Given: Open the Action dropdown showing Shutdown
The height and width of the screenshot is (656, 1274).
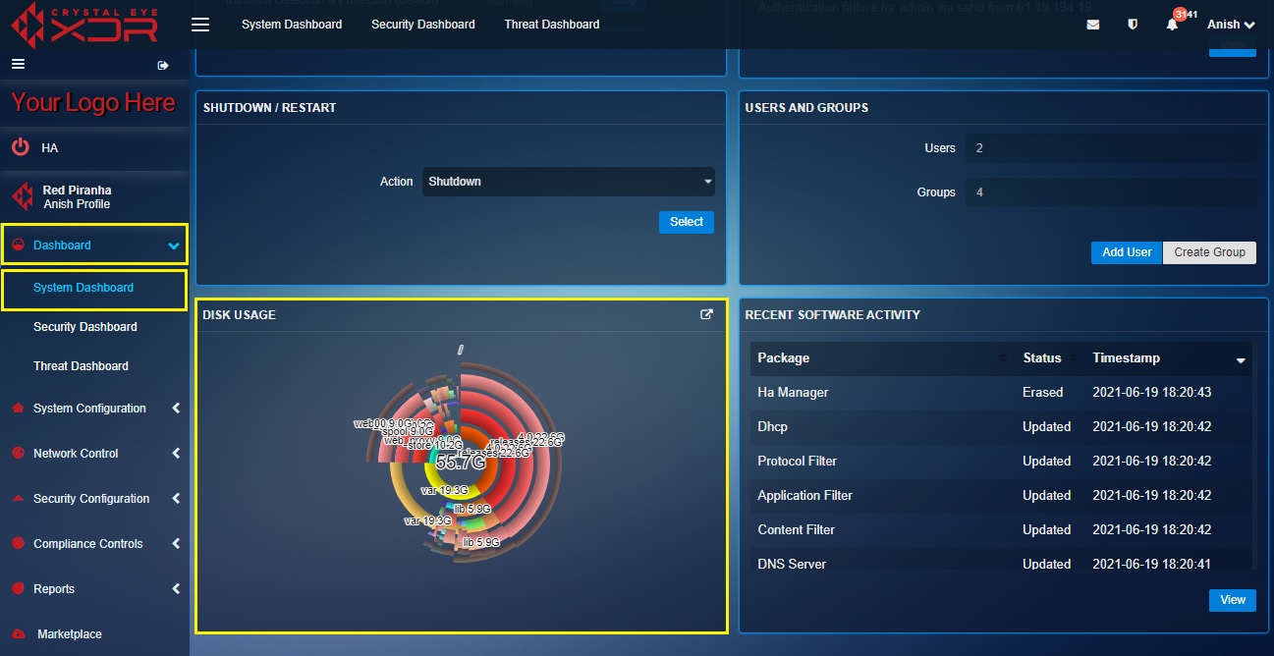Looking at the screenshot, I should (569, 182).
